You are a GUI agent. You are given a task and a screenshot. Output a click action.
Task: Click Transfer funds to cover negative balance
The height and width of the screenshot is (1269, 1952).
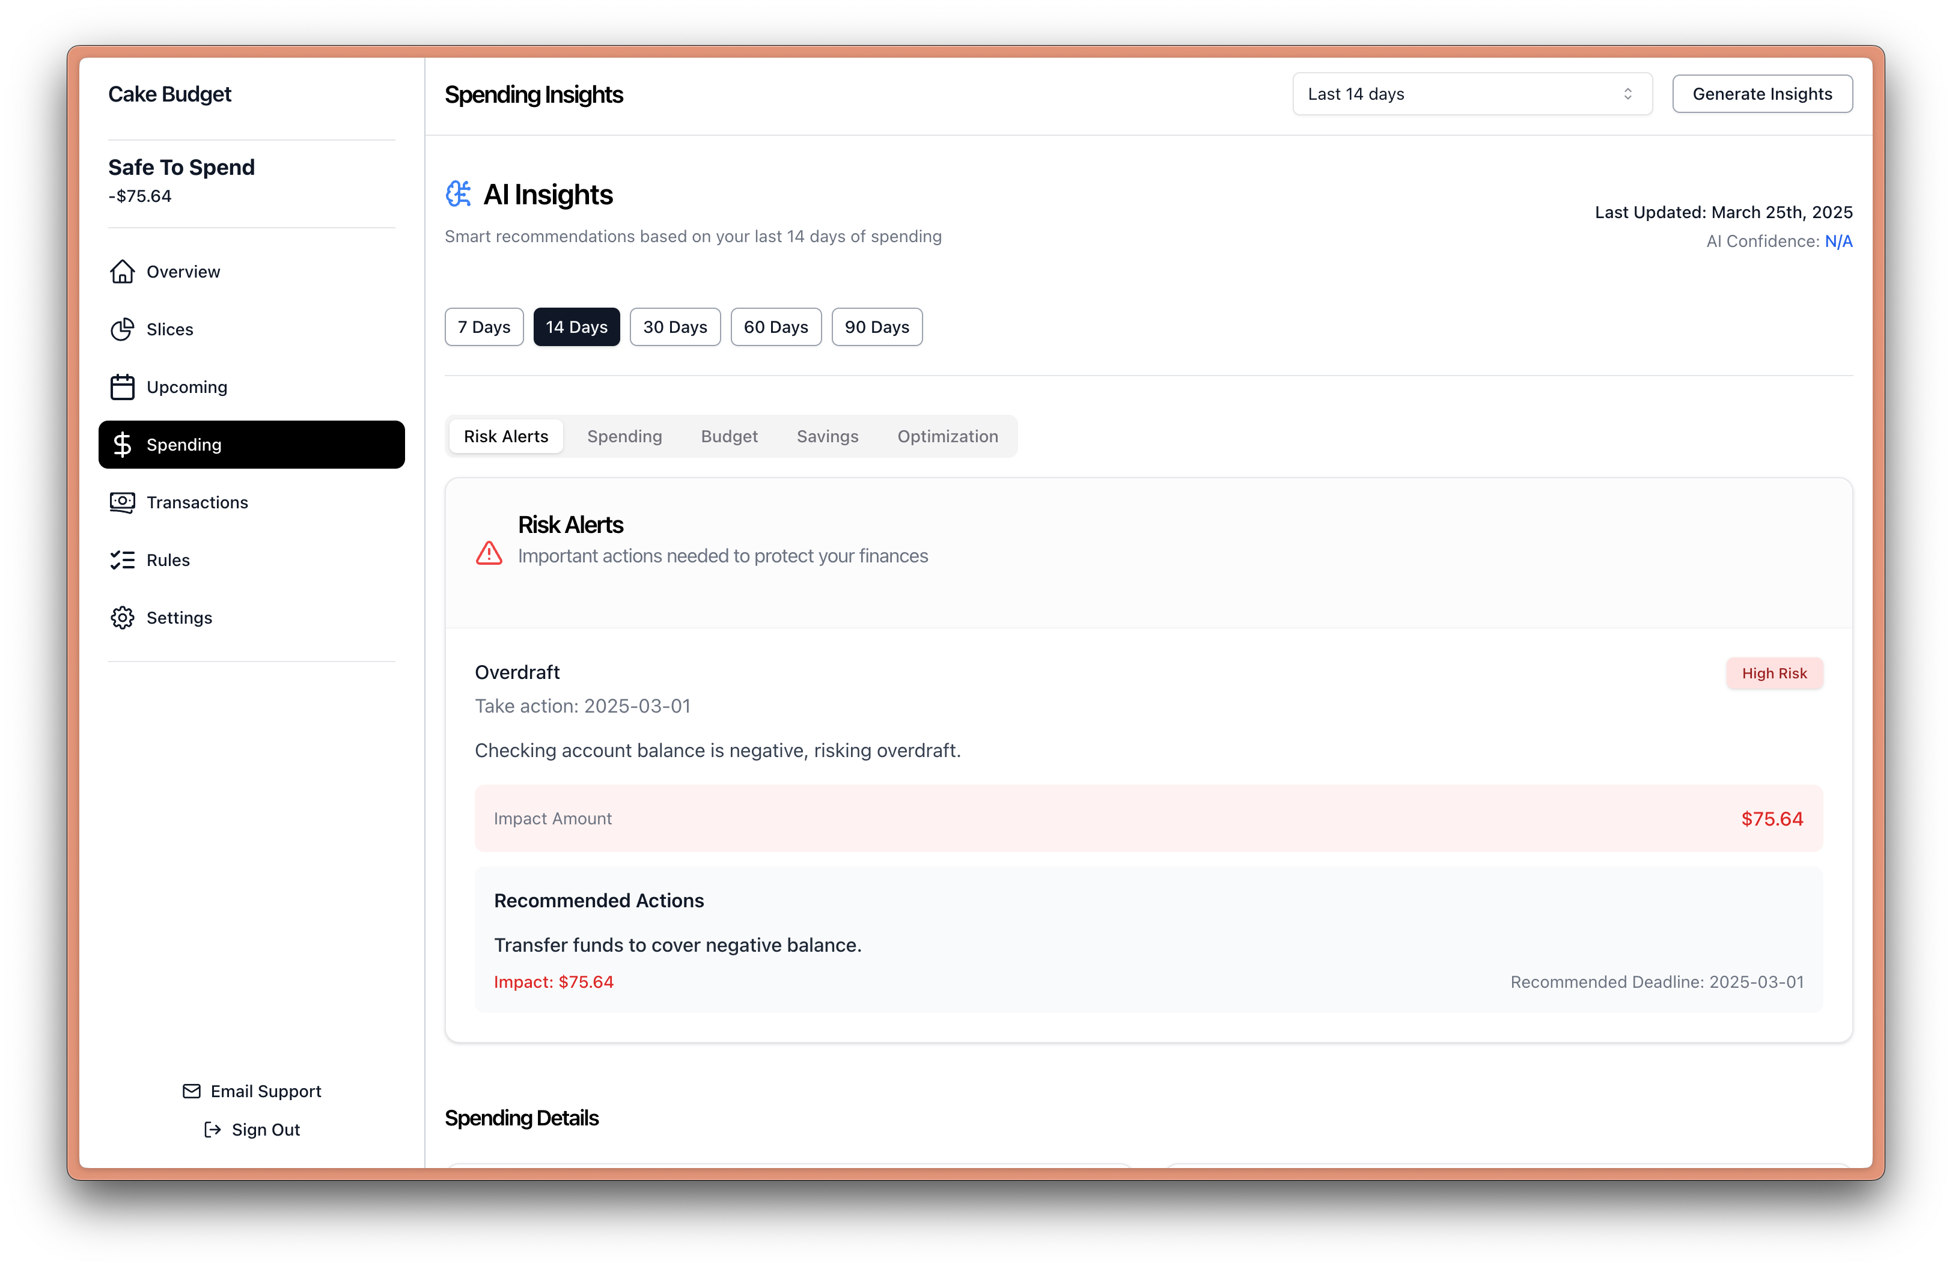coord(677,945)
